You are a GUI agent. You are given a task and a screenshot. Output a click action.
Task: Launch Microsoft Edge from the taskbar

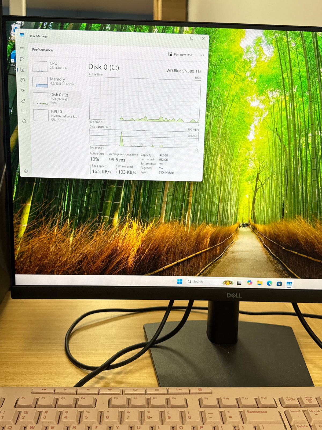pyautogui.click(x=269, y=283)
